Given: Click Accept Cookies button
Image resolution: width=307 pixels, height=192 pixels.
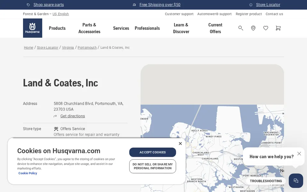Looking at the screenshot, I should 153,152.
